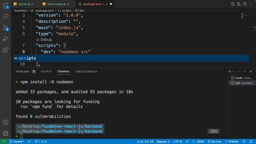Click the Debug code lens above scripts
This screenshot has height=144, width=256.
click(44, 40)
